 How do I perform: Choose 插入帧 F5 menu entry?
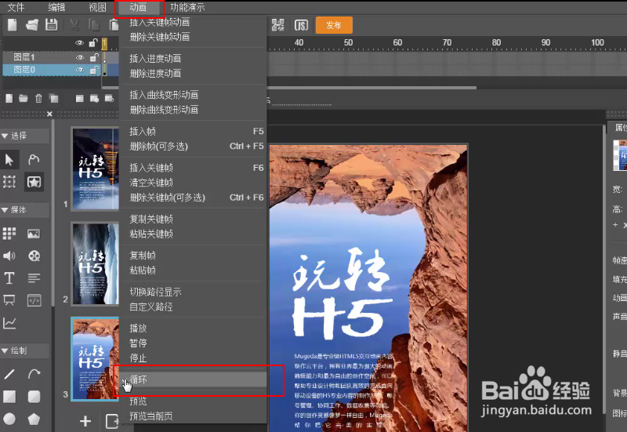(193, 132)
